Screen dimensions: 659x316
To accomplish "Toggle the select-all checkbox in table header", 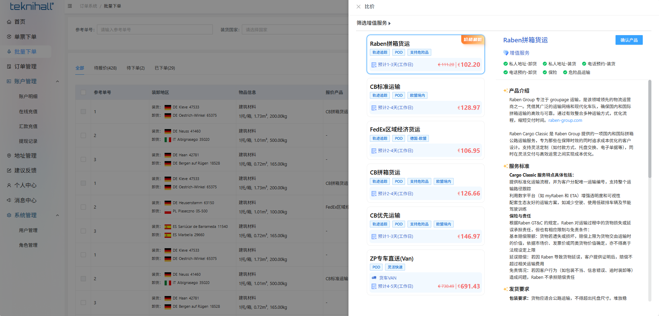I will [83, 92].
